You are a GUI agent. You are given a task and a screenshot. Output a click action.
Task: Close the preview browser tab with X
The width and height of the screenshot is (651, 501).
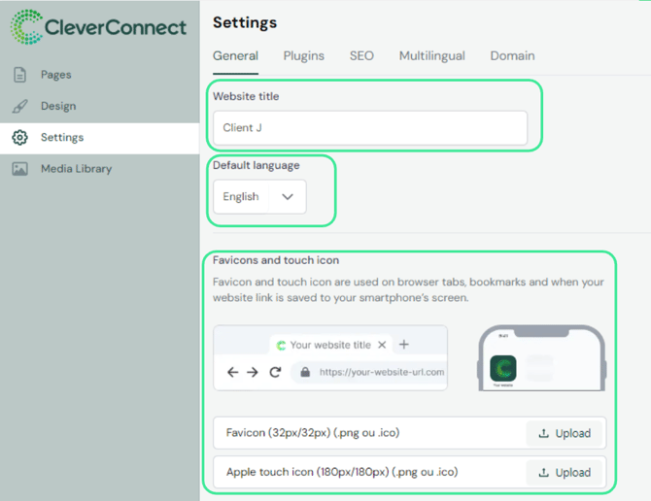[x=382, y=345]
